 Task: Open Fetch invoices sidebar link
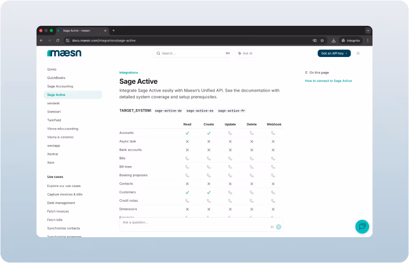tap(58, 211)
